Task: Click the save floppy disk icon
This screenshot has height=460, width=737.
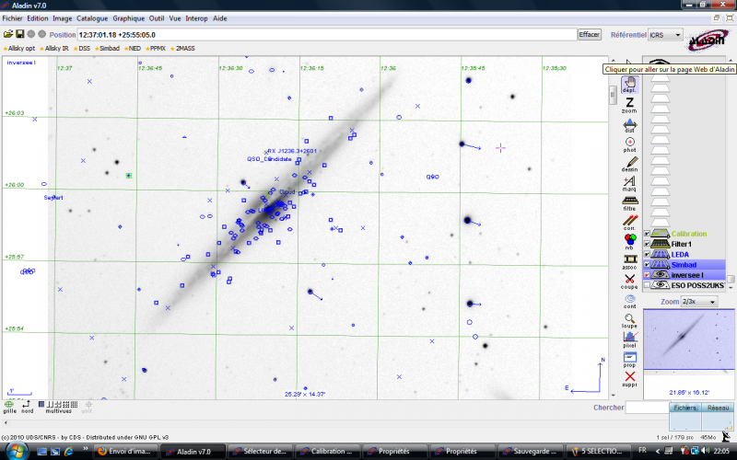Action: [19, 34]
